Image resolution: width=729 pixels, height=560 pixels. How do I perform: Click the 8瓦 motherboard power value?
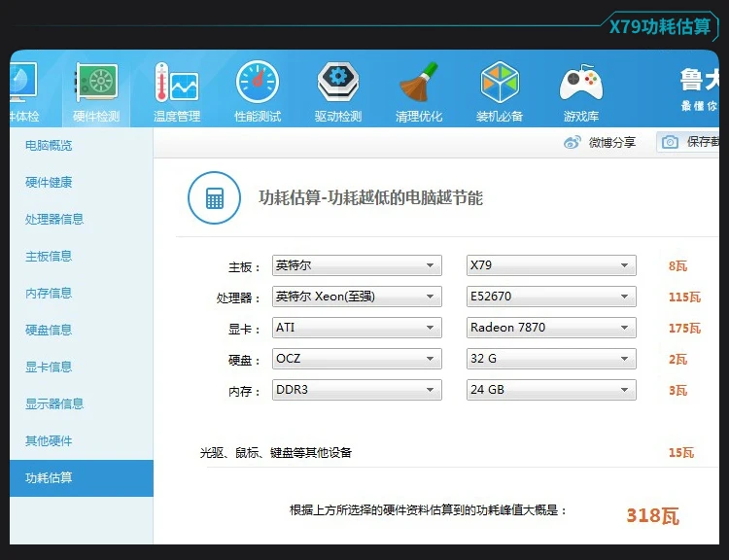tap(677, 266)
